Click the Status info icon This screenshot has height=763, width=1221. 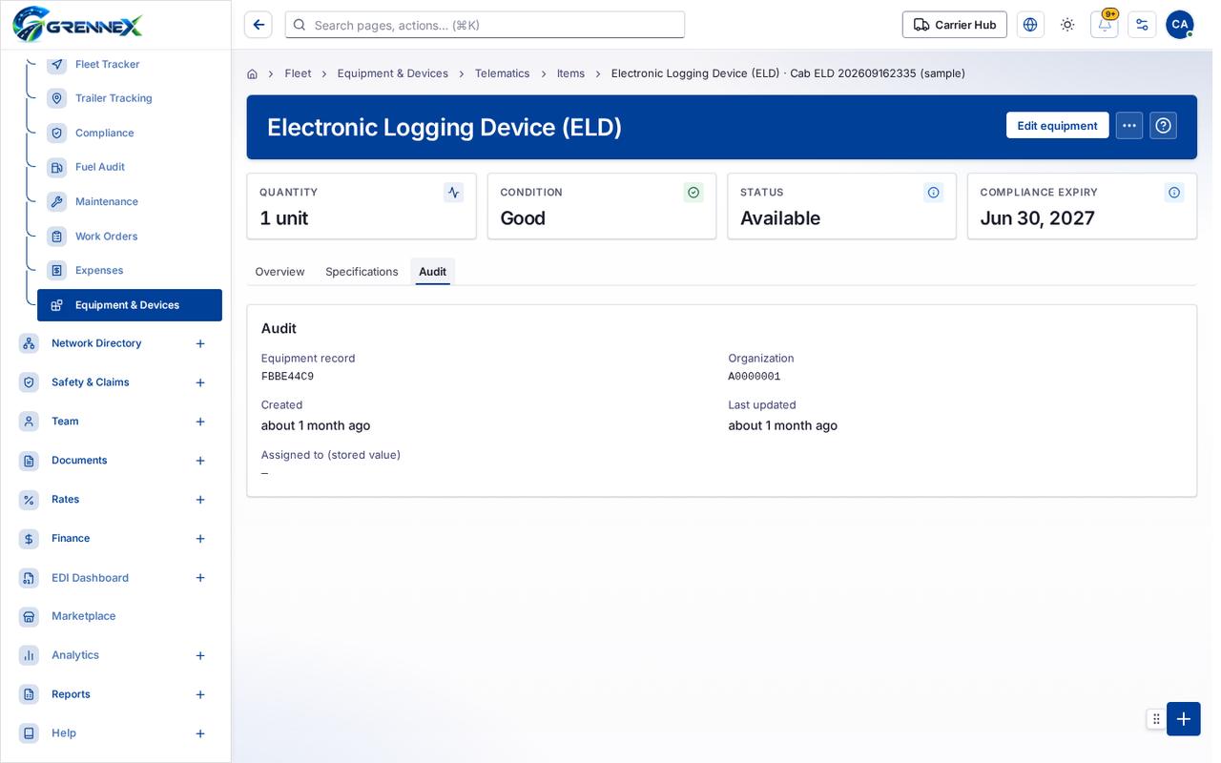(x=934, y=193)
